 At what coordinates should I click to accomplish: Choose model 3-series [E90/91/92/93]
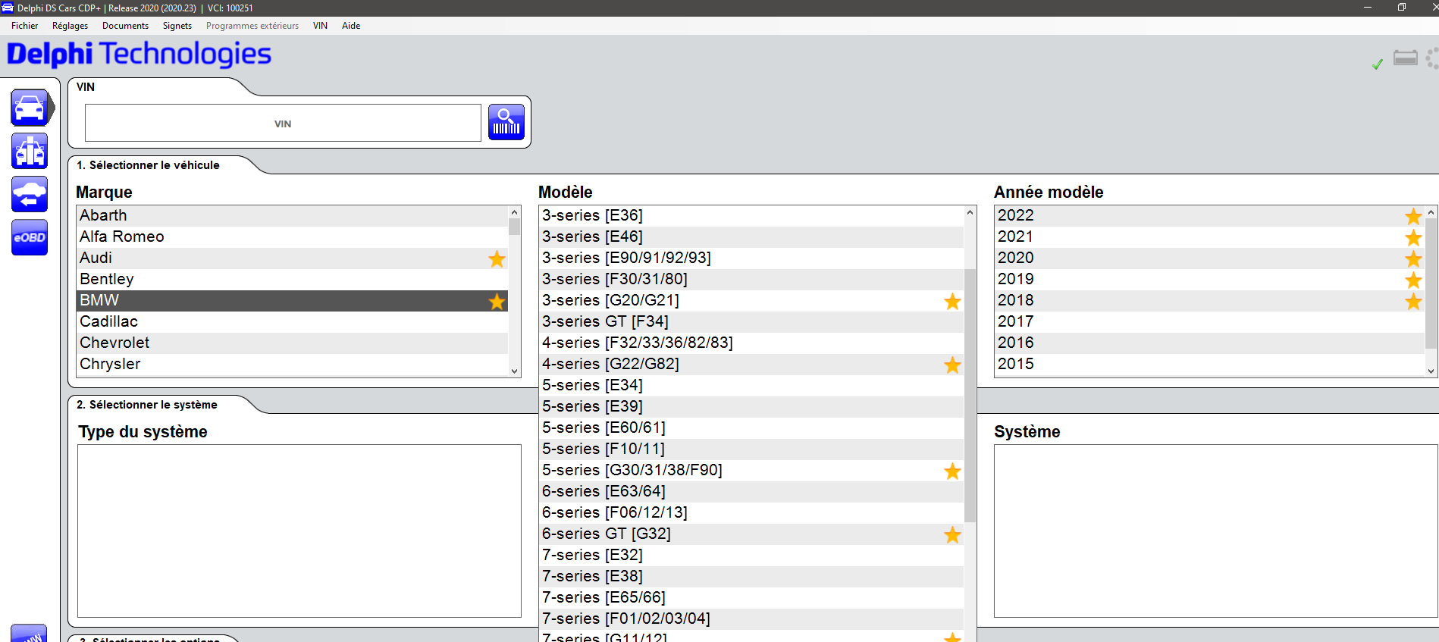click(x=751, y=258)
